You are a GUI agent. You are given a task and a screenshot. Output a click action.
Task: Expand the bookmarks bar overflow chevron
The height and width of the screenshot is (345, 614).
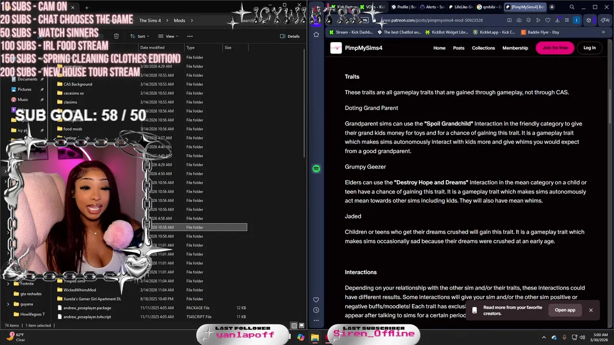click(603, 32)
